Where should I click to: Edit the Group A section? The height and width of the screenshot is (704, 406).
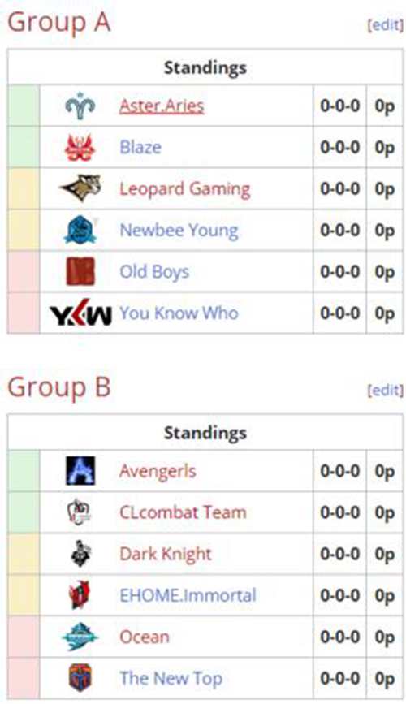coord(385,24)
